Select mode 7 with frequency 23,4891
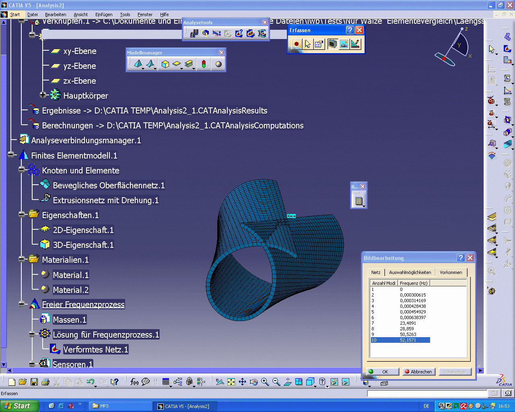Screen dimensions: 515x412 coord(400,323)
